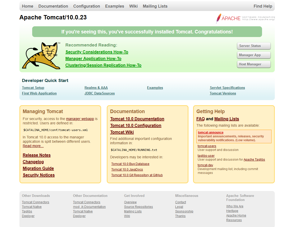Image resolution: width=284 pixels, height=227 pixels.
Task: Click Tomcat Native under Other Documentation
Action: pyautogui.click(x=83, y=211)
